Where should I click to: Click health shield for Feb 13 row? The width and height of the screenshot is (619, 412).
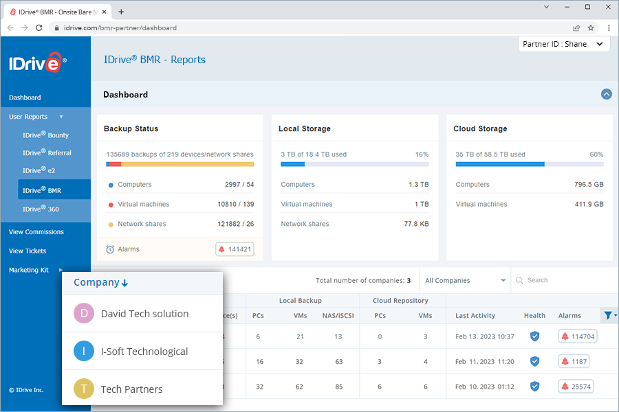pos(534,336)
